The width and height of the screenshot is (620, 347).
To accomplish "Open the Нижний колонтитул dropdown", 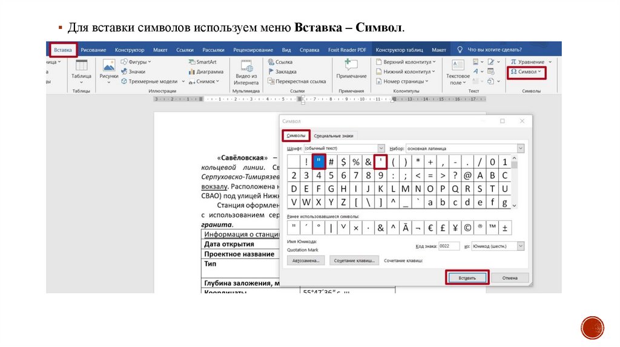I will point(405,71).
